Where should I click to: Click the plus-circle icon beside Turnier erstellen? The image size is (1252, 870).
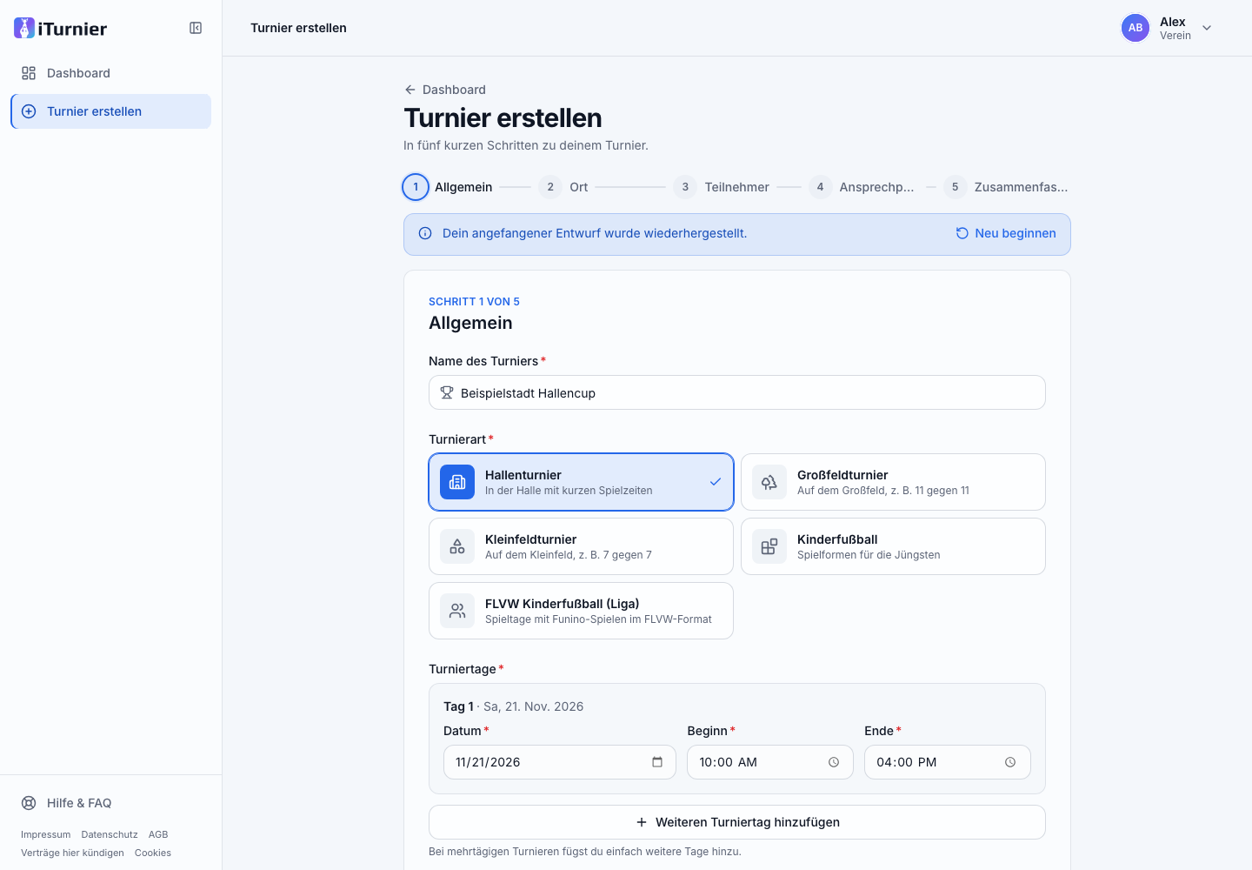[29, 111]
